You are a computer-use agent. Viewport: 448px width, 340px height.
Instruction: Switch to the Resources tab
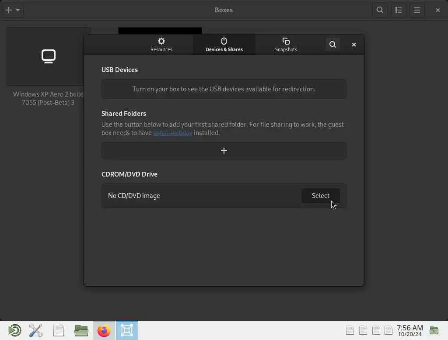161,45
